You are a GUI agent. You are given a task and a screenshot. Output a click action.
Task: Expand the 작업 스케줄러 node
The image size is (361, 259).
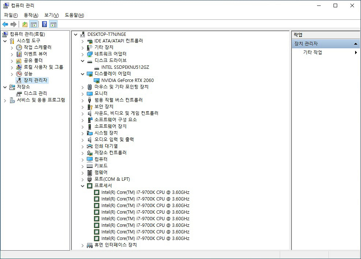pos(12,48)
